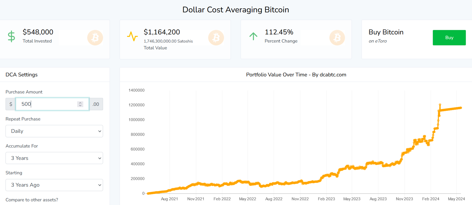472x205 pixels.
Task: Click the chart peak data point near 1200000
Action: (440, 104)
